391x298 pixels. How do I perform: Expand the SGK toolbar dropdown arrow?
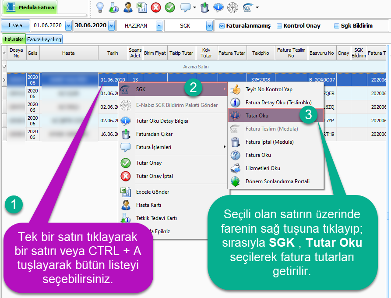pyautogui.click(x=257, y=7)
